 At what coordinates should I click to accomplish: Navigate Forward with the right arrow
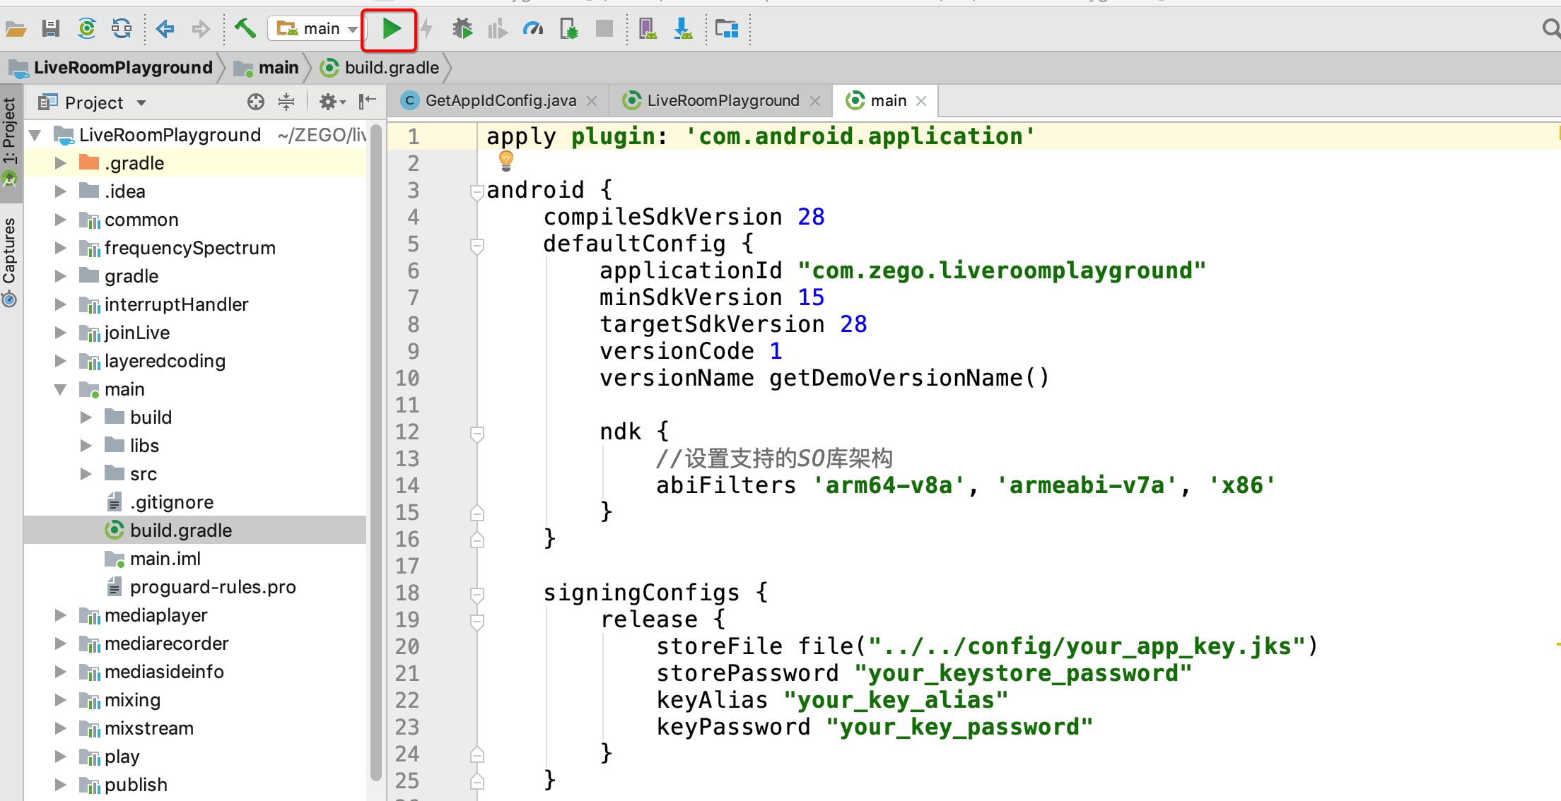201,28
